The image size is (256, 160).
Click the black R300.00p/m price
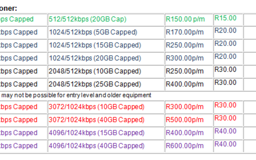[x=184, y=58]
